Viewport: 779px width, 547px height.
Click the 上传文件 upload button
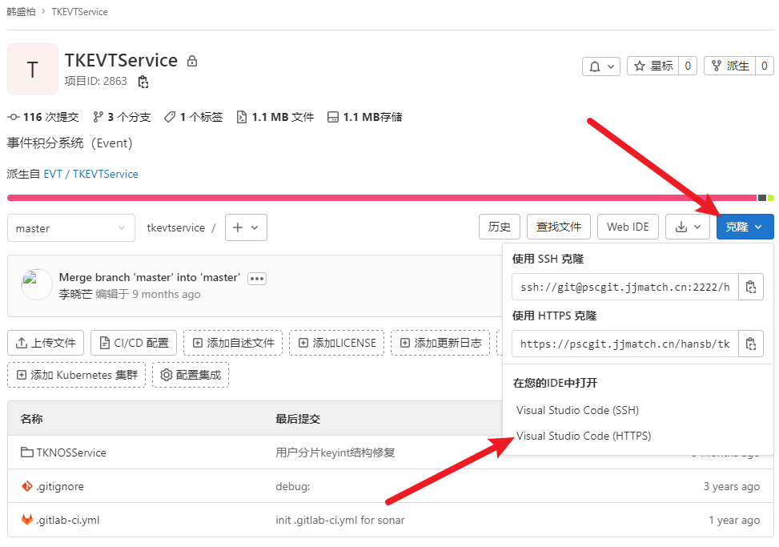[x=46, y=343]
